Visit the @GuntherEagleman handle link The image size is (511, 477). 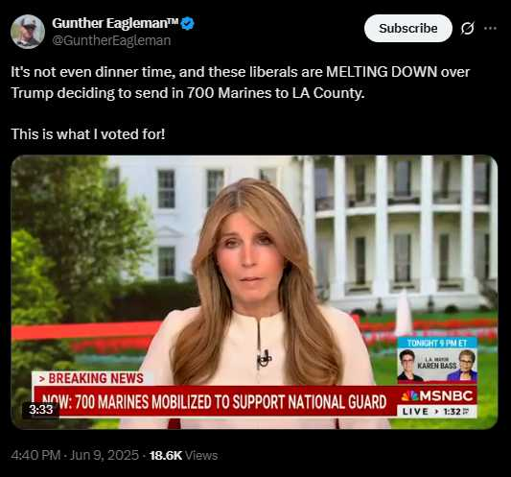[x=111, y=40]
